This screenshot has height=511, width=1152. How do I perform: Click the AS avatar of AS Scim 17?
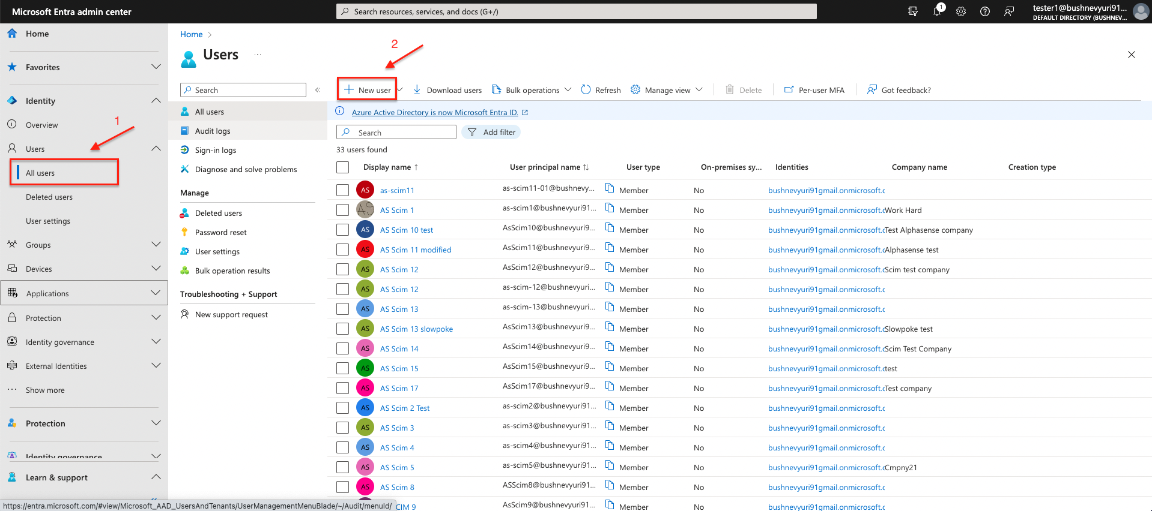pyautogui.click(x=365, y=388)
